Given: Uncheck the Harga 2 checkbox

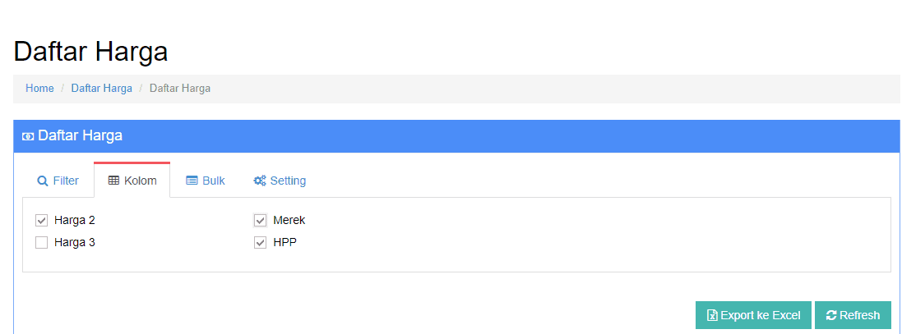Looking at the screenshot, I should pyautogui.click(x=41, y=221).
